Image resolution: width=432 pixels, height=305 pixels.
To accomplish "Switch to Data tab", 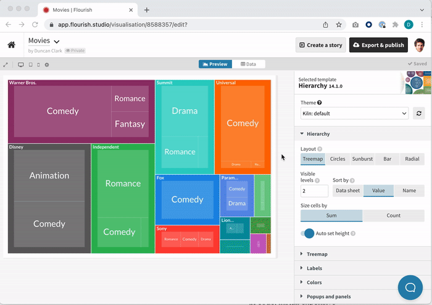I will click(249, 64).
